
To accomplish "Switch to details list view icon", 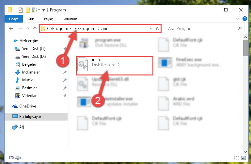I will [x=236, y=158].
